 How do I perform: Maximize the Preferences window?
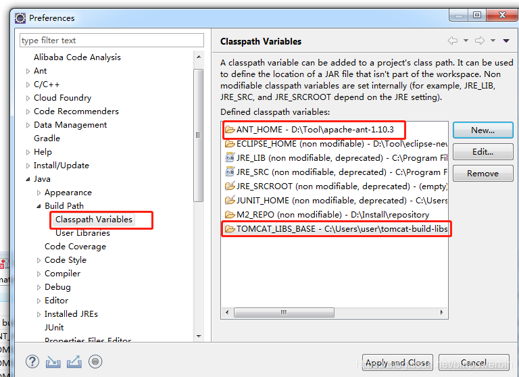point(477,15)
